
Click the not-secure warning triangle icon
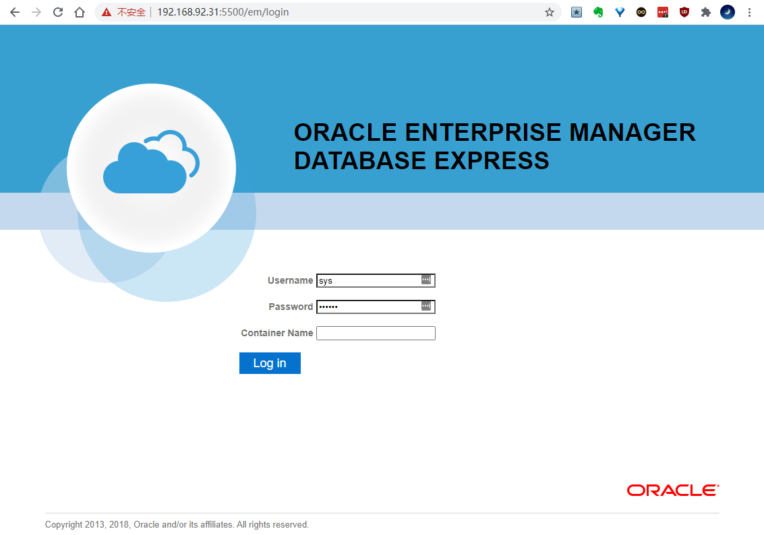(x=107, y=12)
